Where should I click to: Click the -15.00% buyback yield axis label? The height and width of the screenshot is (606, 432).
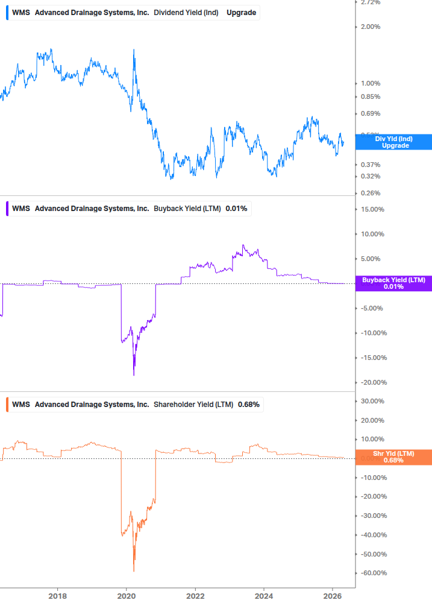[374, 358]
